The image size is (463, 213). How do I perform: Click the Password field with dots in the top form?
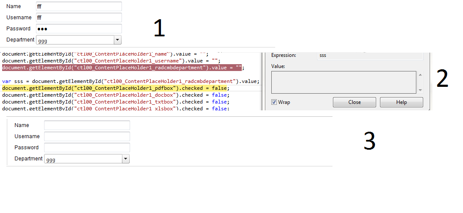click(79, 29)
